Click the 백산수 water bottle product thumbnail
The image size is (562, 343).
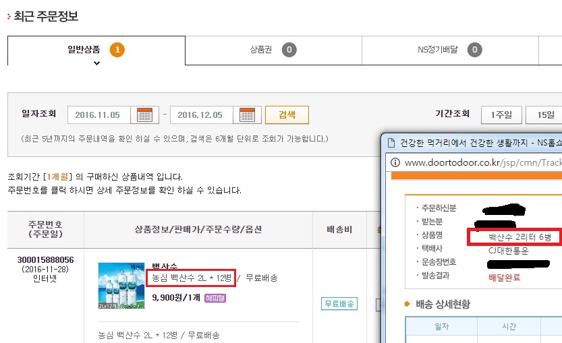[x=121, y=286]
